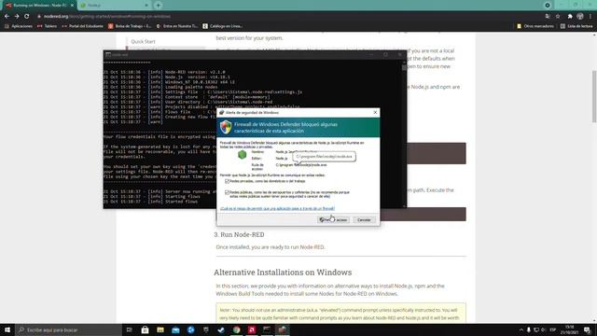Viewport: 597px width, 336px height.
Task: Open File Explorer from the taskbar
Action: (x=160, y=329)
